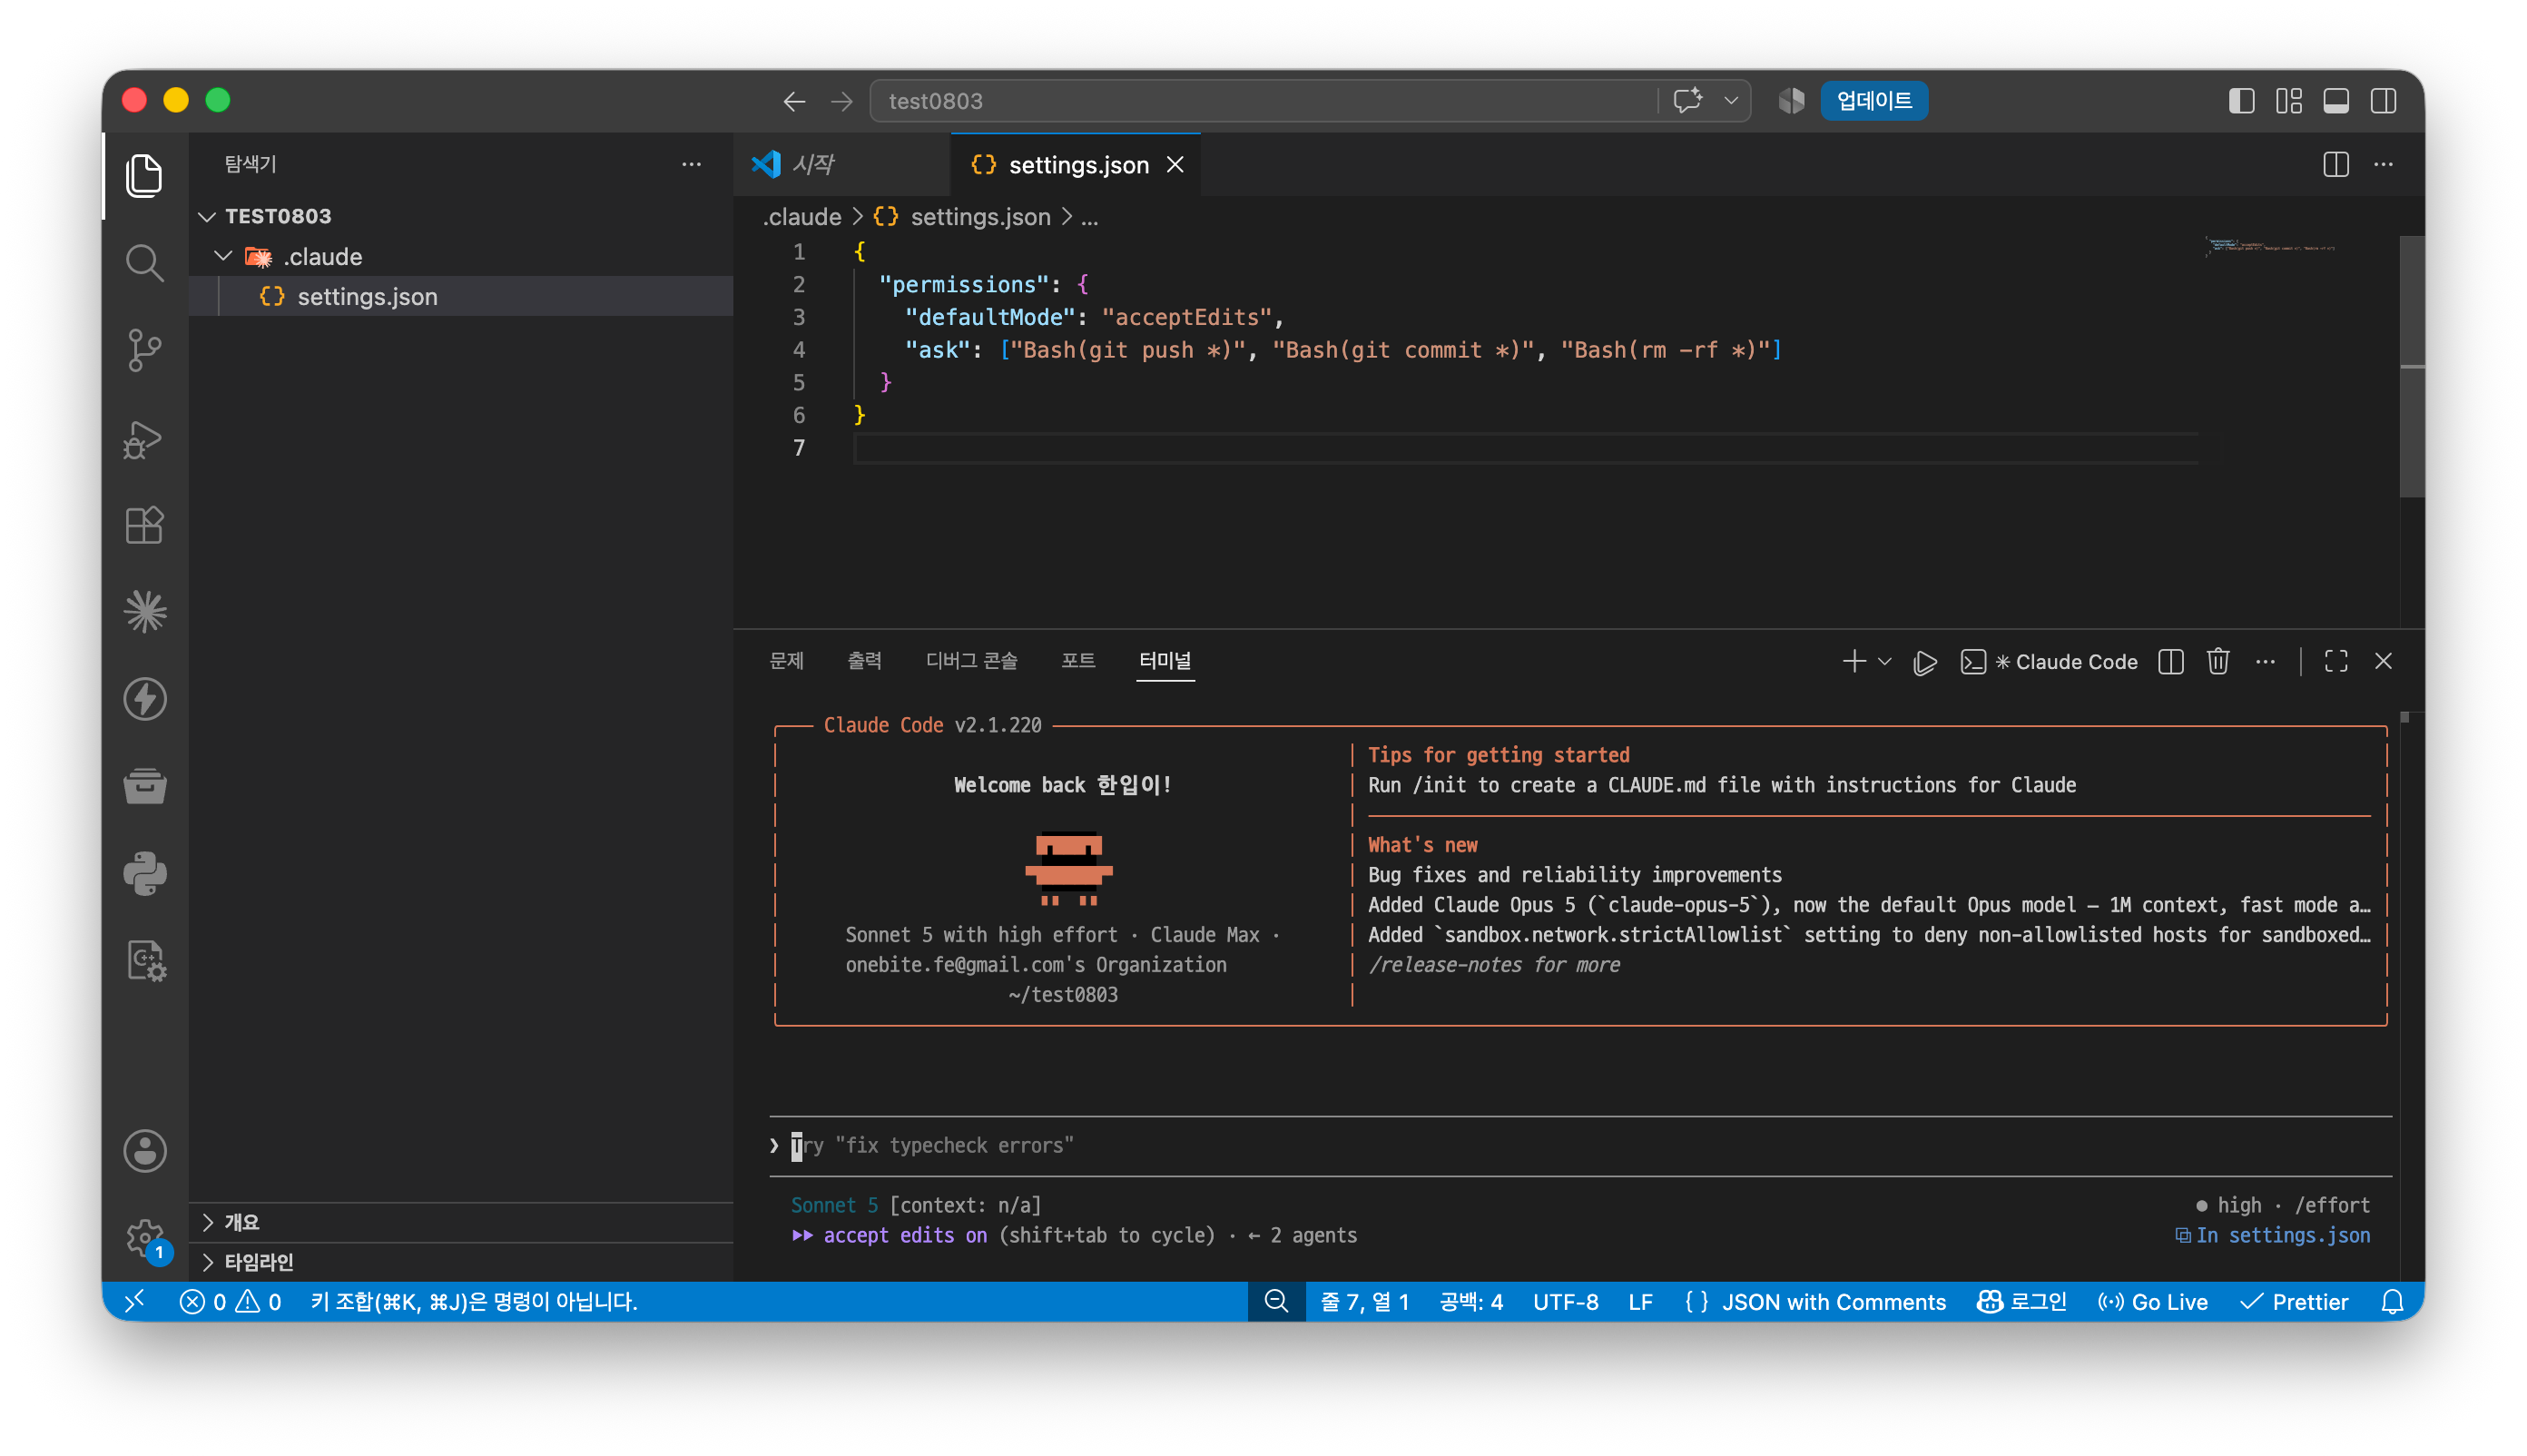Viewport: 2527px width, 1456px height.
Task: Switch to the 문제 panel tab
Action: pyautogui.click(x=786, y=660)
